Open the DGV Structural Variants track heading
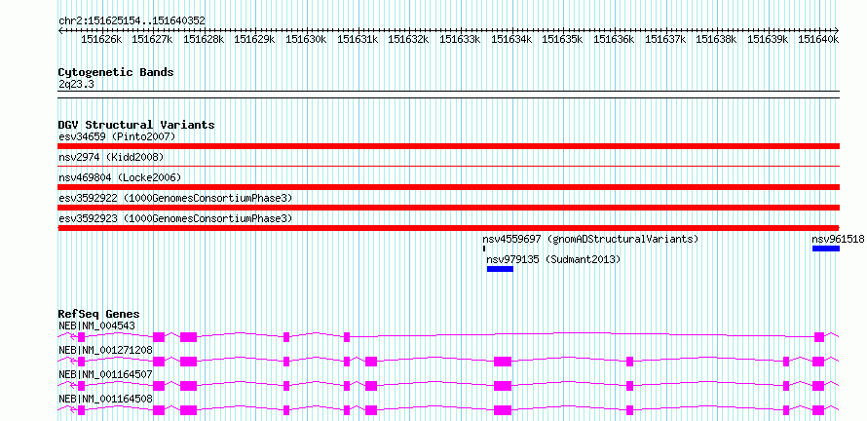867x421 pixels. (x=136, y=125)
